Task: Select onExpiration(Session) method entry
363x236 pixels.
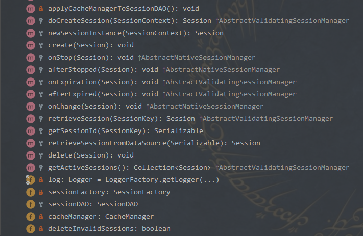Action: pos(103,82)
